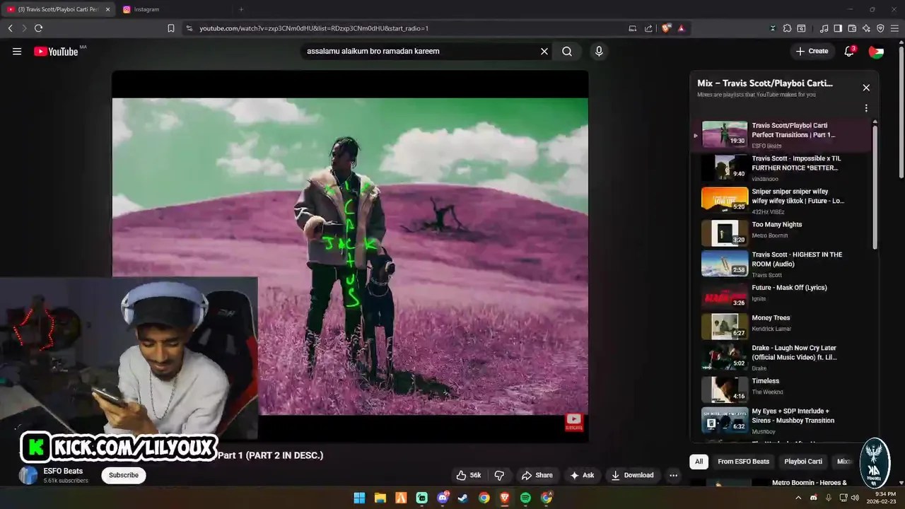
Task: Toggle the browser sidebar panel
Action: [x=838, y=28]
